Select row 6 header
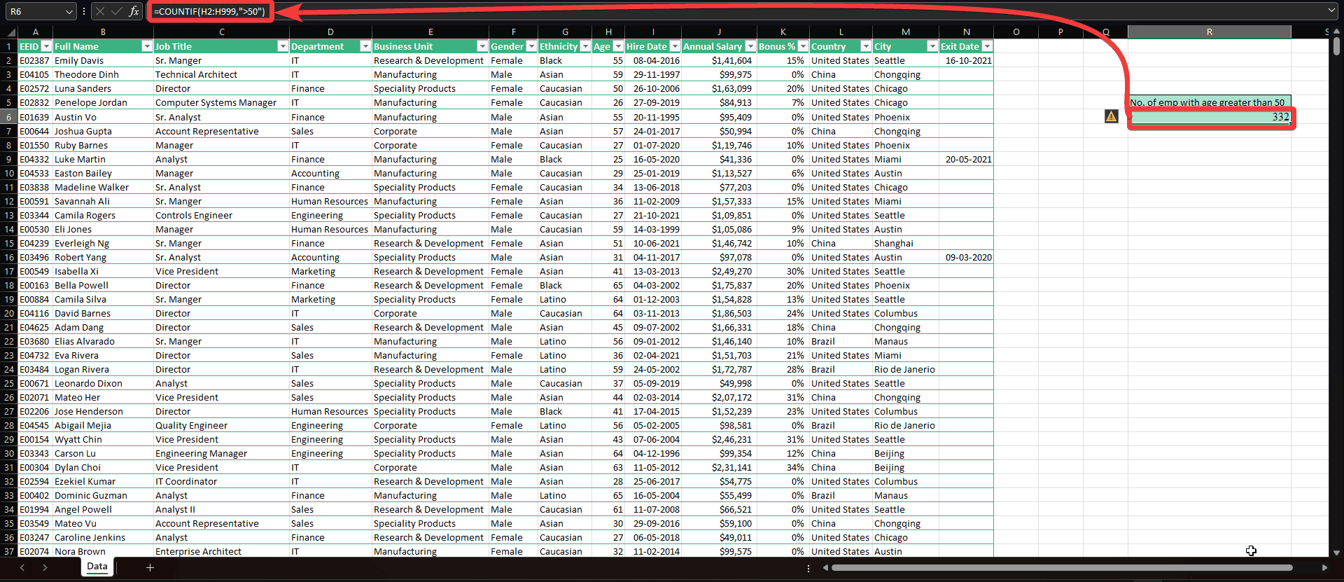The width and height of the screenshot is (1344, 582). [8, 117]
